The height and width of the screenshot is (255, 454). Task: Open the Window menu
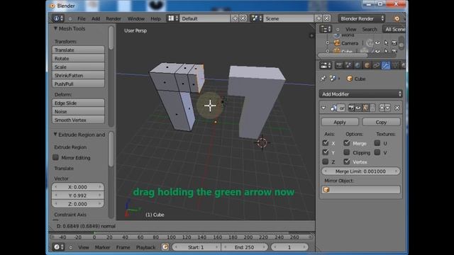[136, 18]
